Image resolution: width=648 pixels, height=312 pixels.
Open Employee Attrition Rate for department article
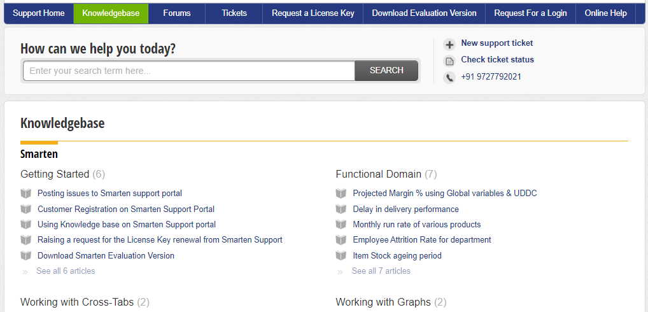422,239
